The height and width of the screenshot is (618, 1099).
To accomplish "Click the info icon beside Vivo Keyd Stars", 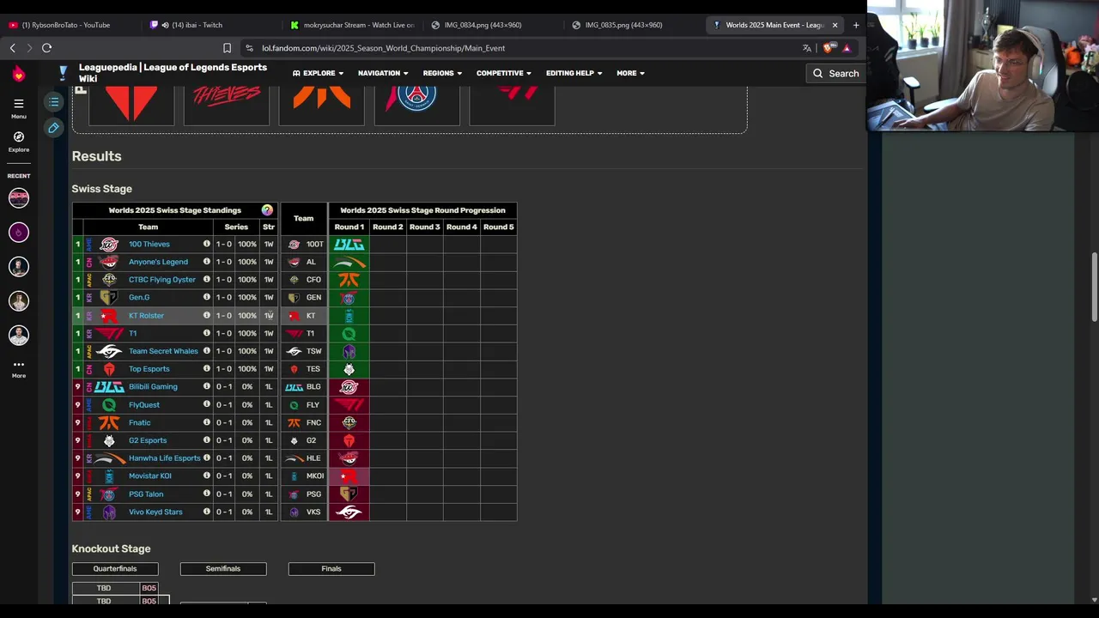I will (x=206, y=512).
